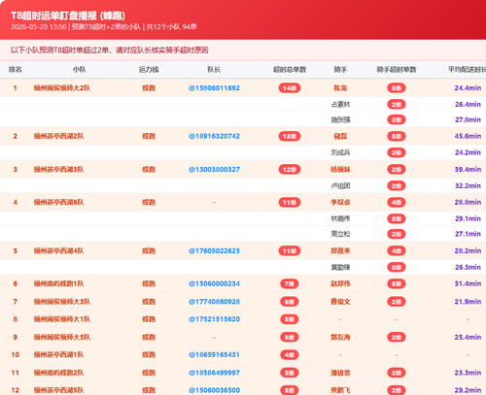Click the 超时总单数 column header
Viewport: 486px width, 395px height.
(290, 70)
